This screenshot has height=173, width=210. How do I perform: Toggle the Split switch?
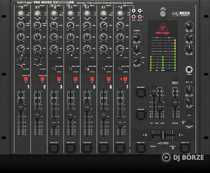[x=189, y=112]
